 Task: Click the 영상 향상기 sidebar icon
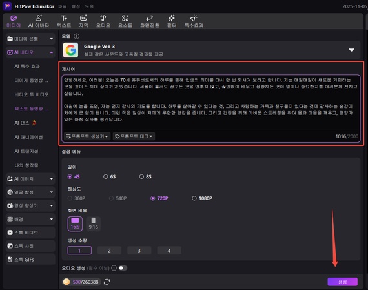coord(10,205)
